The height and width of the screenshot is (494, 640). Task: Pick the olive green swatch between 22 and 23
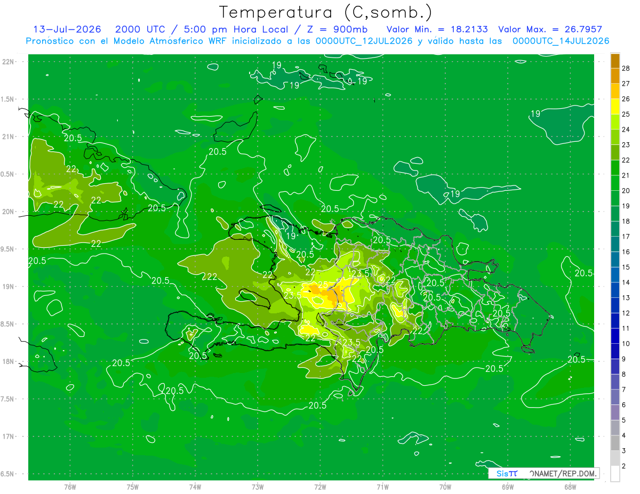615,152
